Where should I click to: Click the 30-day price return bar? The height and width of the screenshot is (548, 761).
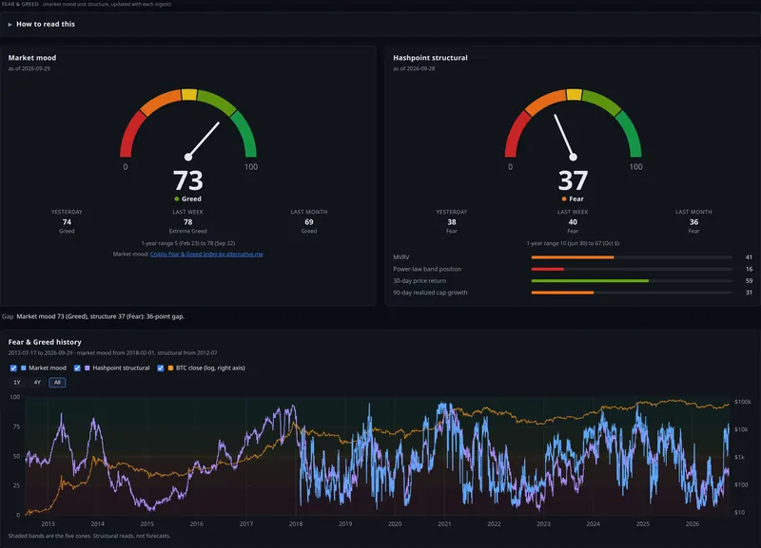[632, 280]
